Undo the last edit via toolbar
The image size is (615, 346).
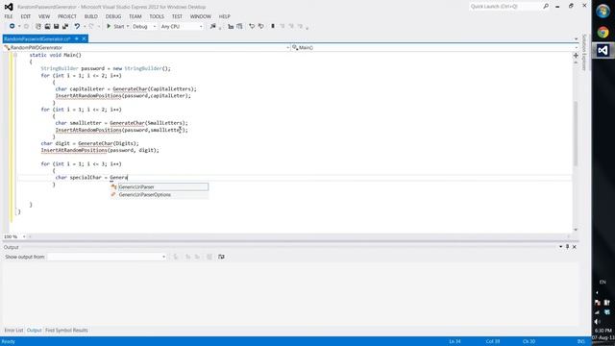pyautogui.click(x=77, y=26)
